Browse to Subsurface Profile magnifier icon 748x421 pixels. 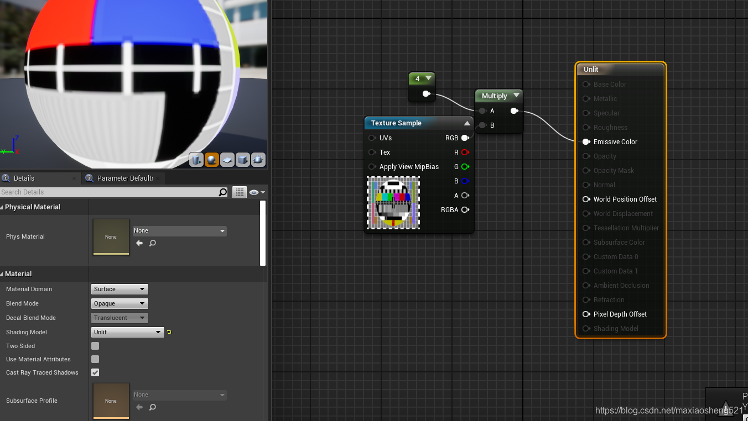pos(153,407)
